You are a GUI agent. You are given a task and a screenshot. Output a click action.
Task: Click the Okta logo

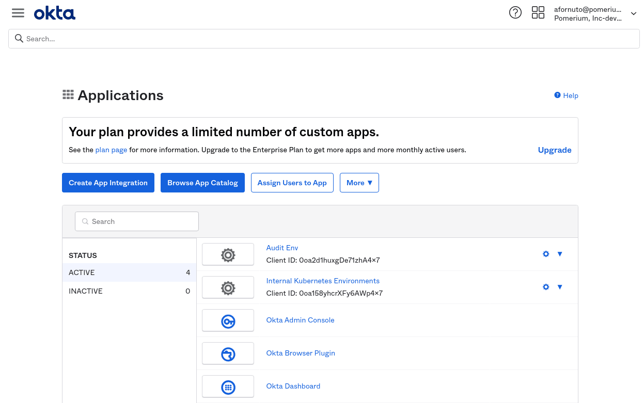pyautogui.click(x=54, y=12)
